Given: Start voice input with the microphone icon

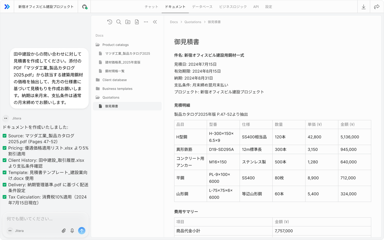Looking at the screenshot, I should (x=72, y=231).
